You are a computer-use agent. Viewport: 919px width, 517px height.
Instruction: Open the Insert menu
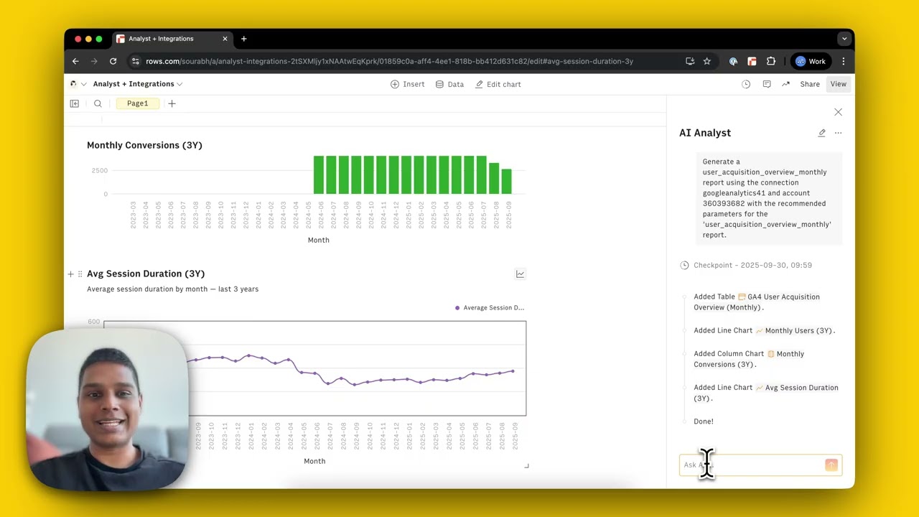tap(407, 84)
